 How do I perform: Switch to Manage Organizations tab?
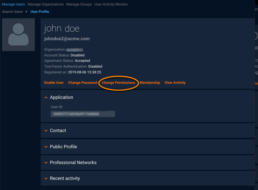tap(46, 4)
